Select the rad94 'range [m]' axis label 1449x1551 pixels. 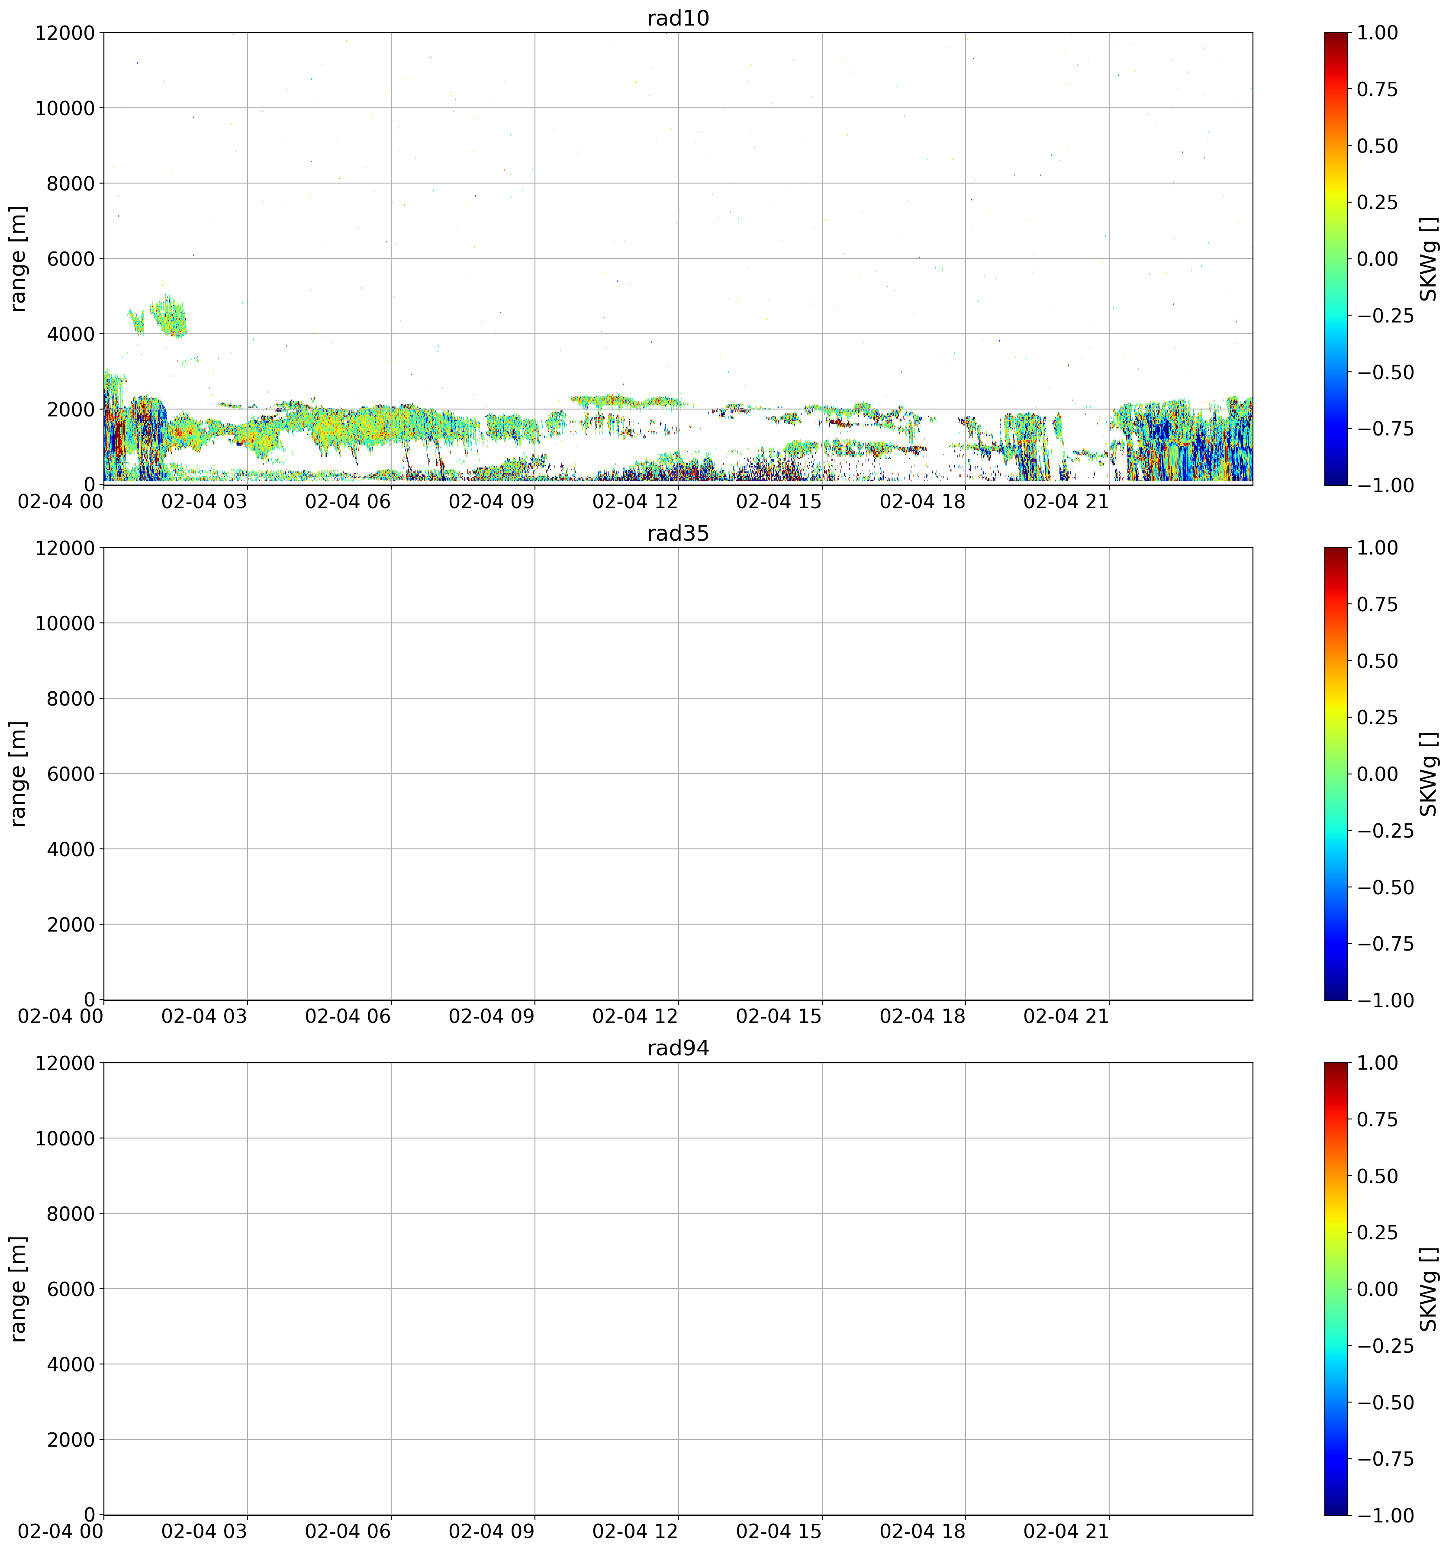[x=18, y=1288]
